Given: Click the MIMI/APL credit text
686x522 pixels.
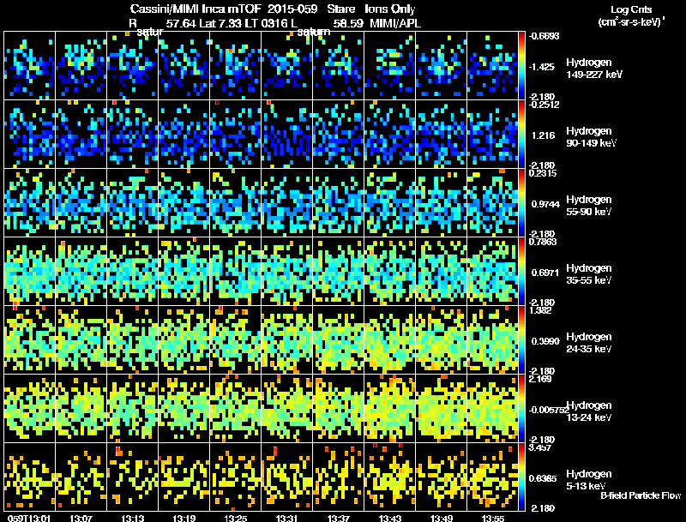Looking at the screenshot, I should [395, 23].
